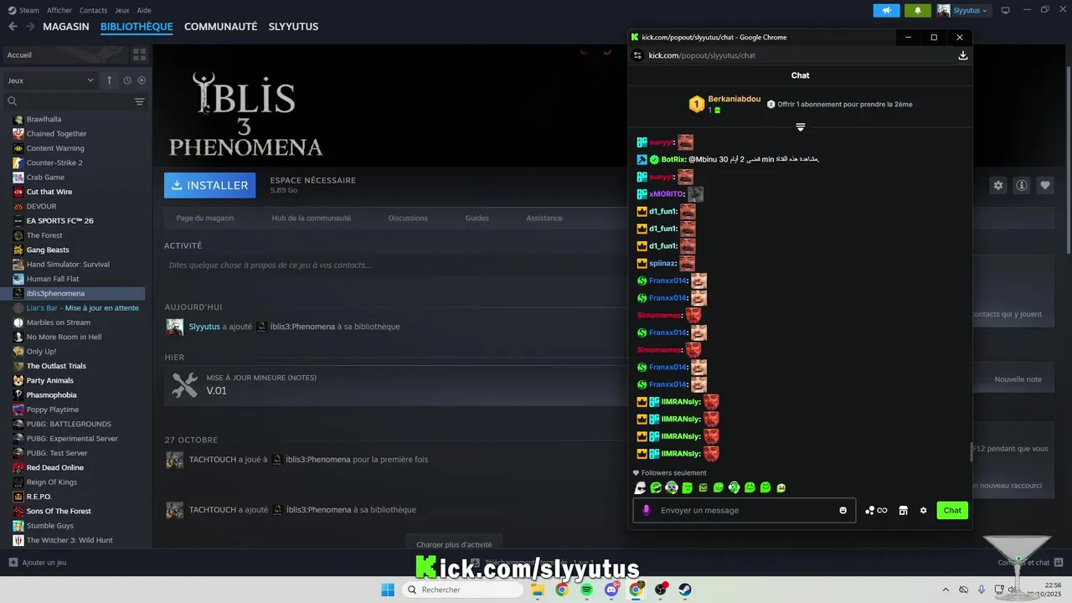1072x603 pixels.
Task: Navigate back with Steam back arrow
Action: (x=13, y=27)
